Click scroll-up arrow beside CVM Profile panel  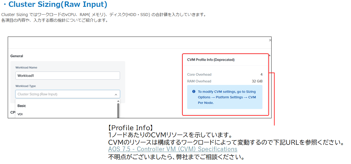[270, 55]
